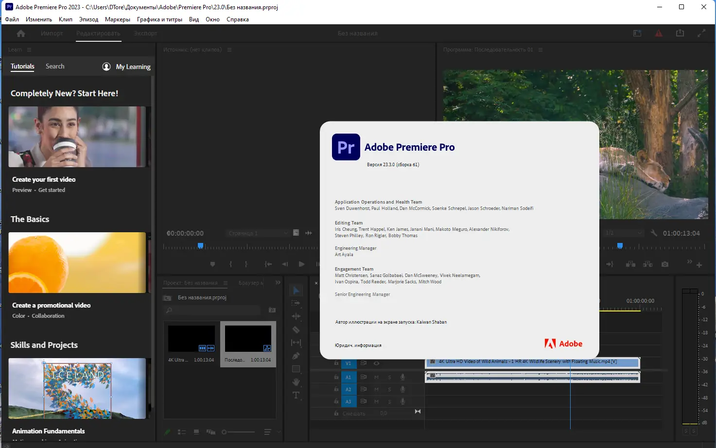Select the Razor tool in the toolbar

[x=296, y=329]
